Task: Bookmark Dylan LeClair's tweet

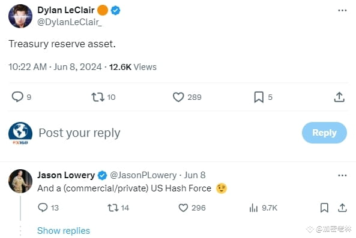Action: [259, 97]
